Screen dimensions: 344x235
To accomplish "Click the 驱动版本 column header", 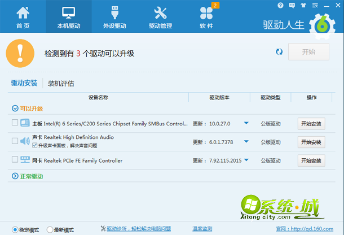I will [x=219, y=97].
